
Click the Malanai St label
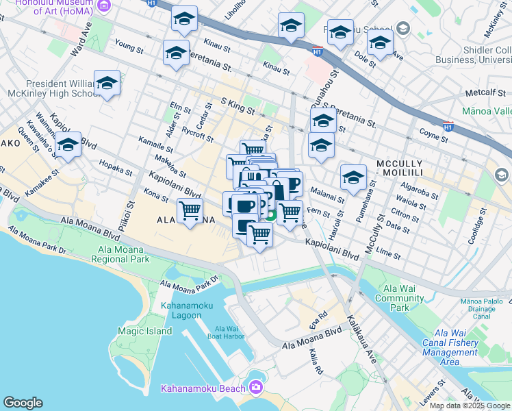[x=327, y=195]
